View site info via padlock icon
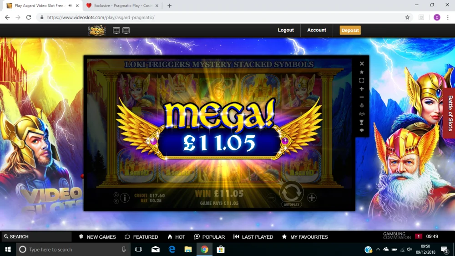Viewport: 455px width, 256px height. click(42, 17)
